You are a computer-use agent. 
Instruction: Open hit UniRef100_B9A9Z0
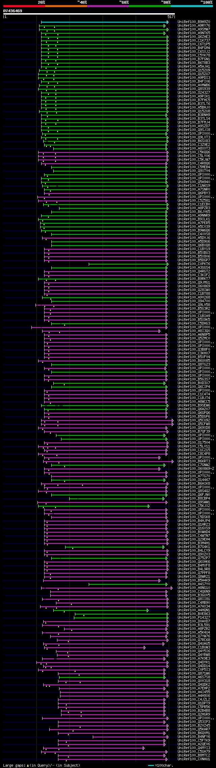click(x=194, y=22)
